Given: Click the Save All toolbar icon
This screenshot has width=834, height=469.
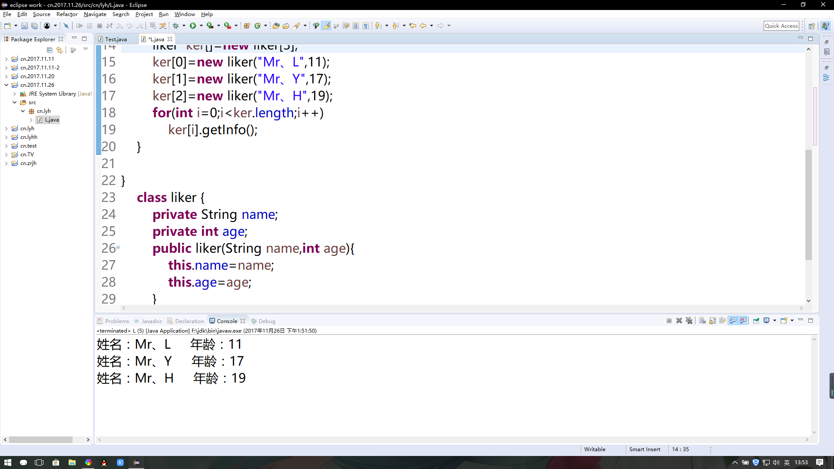Looking at the screenshot, I should click(34, 26).
